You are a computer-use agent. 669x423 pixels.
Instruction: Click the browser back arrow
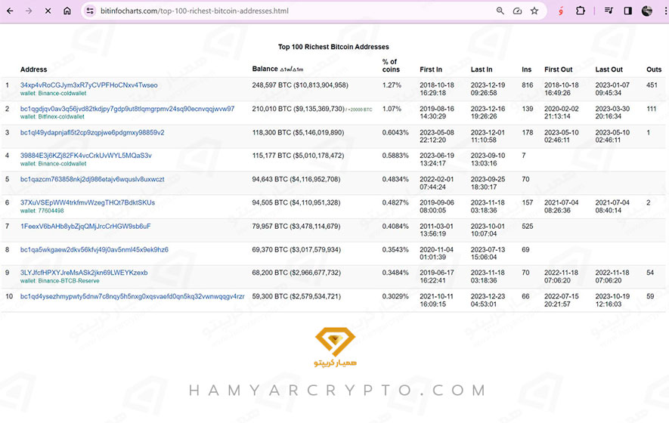pos(10,11)
